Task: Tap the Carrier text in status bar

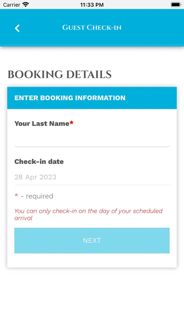Action: click(x=11, y=5)
